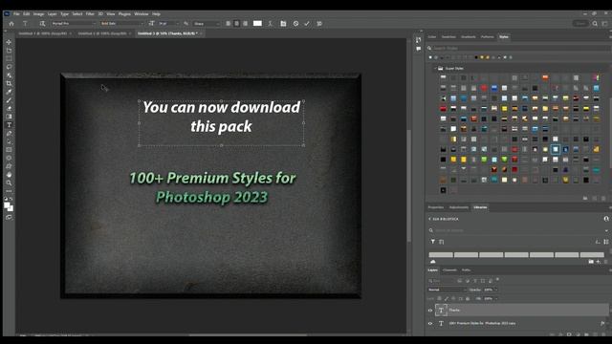Open the Window menu
This screenshot has height=344, width=612.
(142, 14)
